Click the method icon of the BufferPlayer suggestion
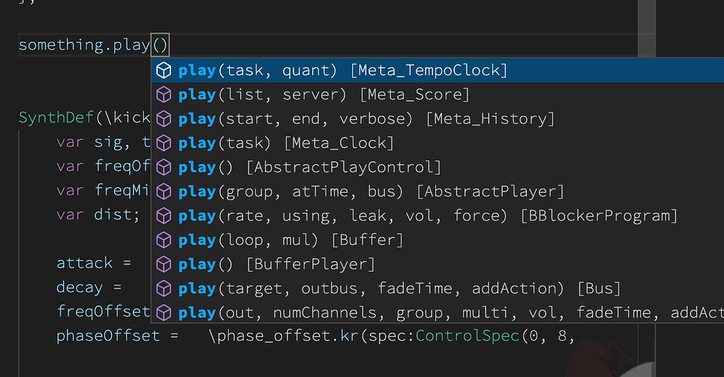This screenshot has height=377, width=724. pyautogui.click(x=164, y=264)
